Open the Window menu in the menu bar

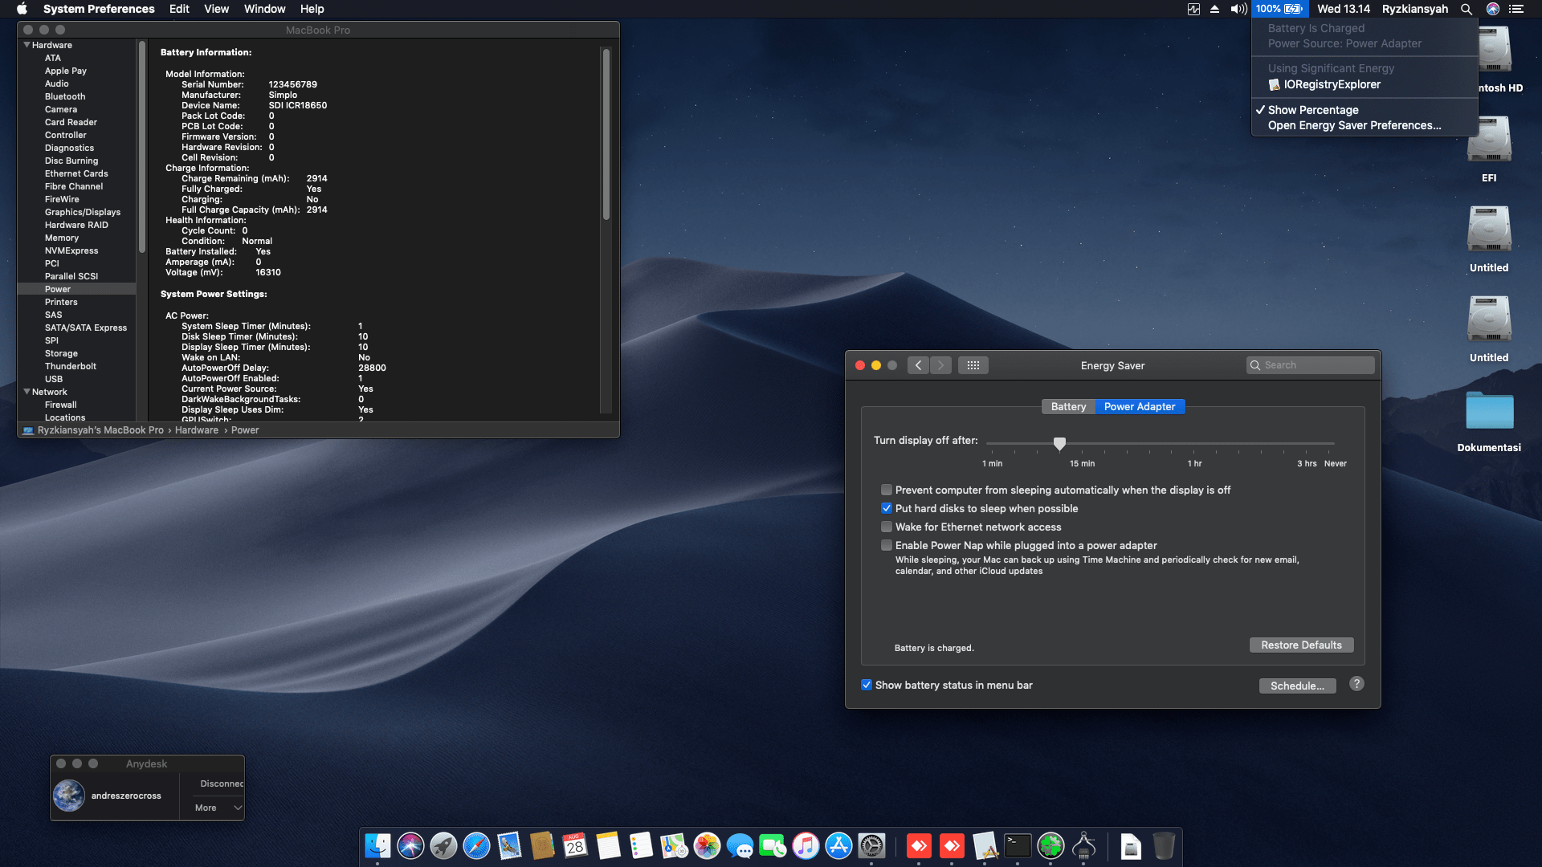tap(264, 9)
